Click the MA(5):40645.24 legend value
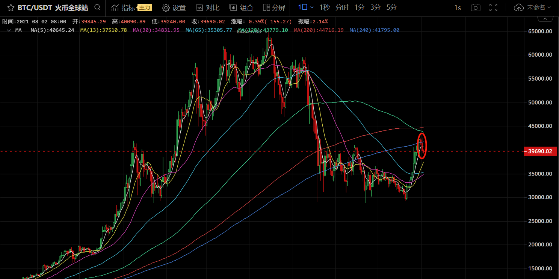 (53, 30)
